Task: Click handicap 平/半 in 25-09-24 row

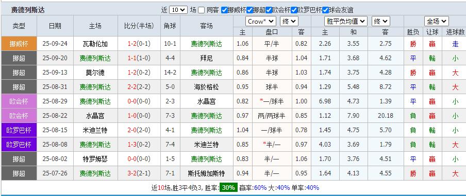Action: click(272, 44)
